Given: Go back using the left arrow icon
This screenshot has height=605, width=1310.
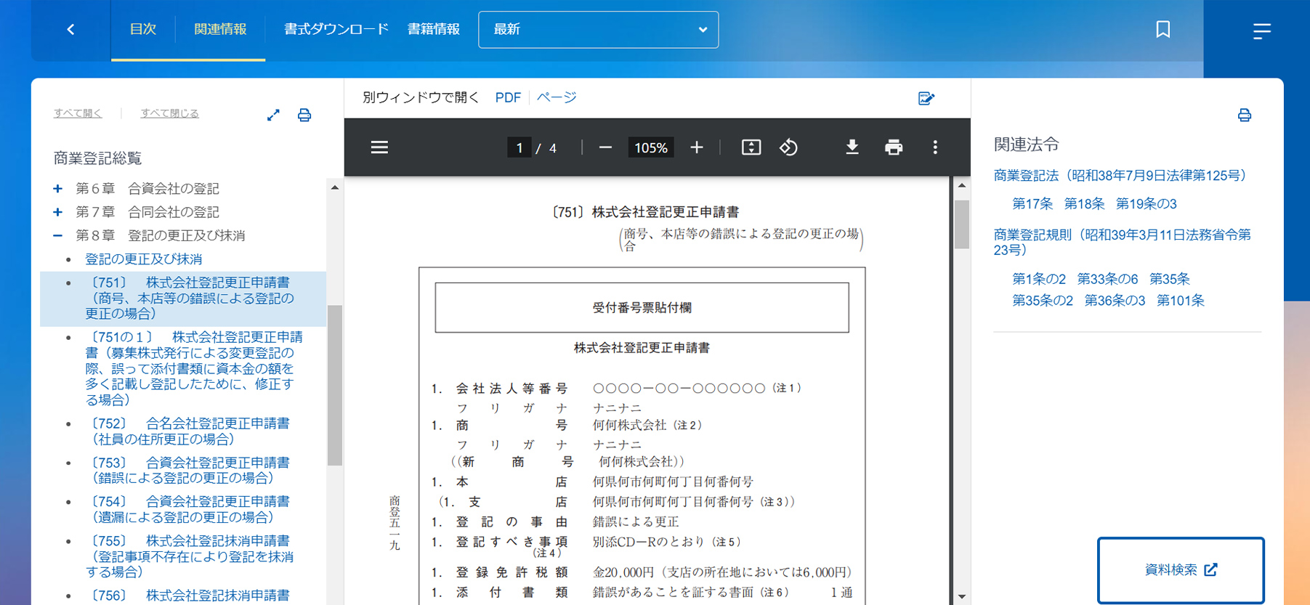Looking at the screenshot, I should (70, 30).
